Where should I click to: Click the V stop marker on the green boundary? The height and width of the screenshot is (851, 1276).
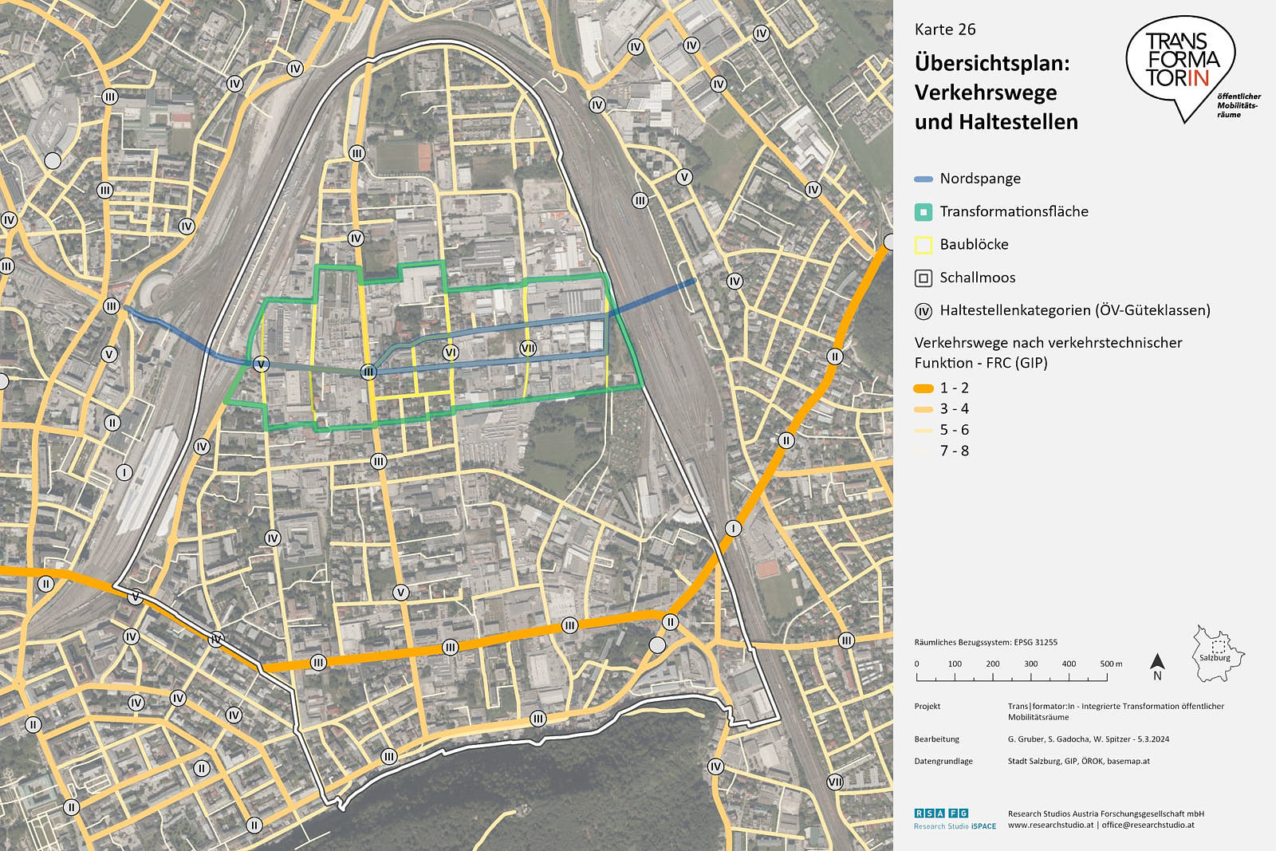coord(261,364)
